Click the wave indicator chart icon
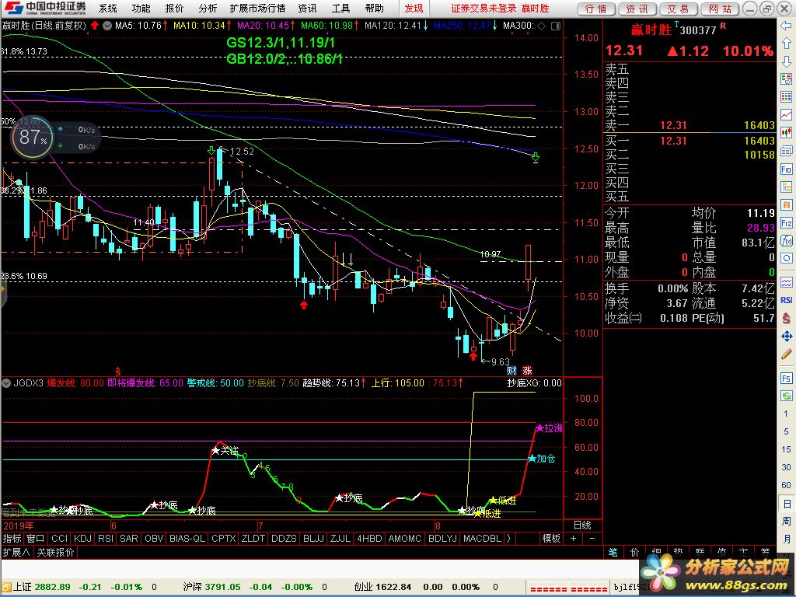The height and width of the screenshot is (597, 796). pos(786,282)
